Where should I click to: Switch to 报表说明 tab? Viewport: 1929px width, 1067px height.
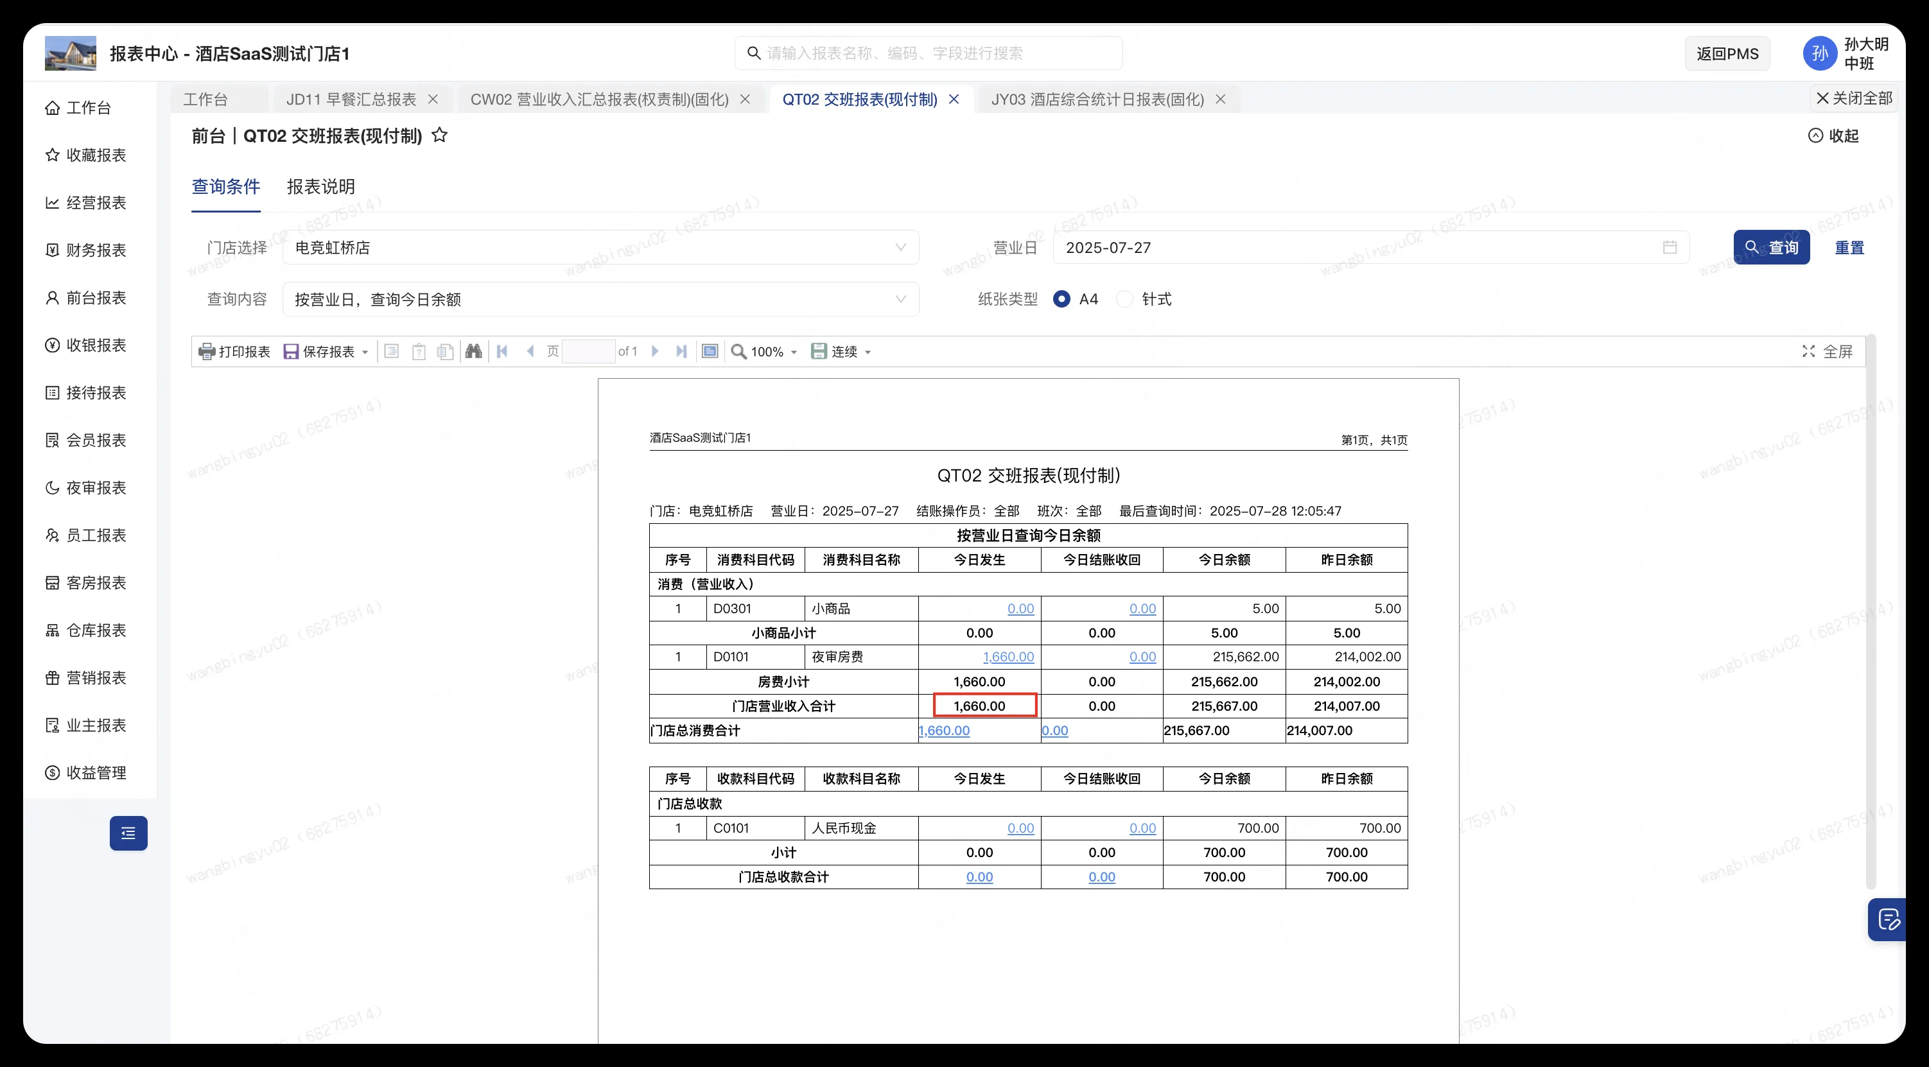320,186
